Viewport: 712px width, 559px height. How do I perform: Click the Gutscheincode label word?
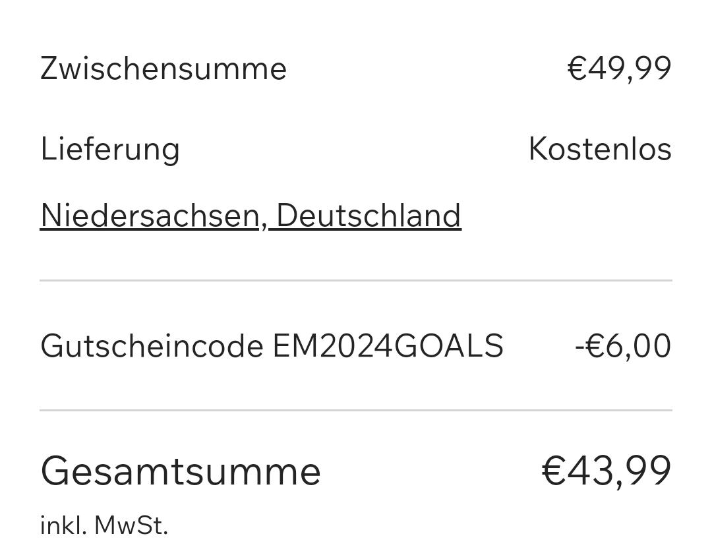[x=152, y=346]
